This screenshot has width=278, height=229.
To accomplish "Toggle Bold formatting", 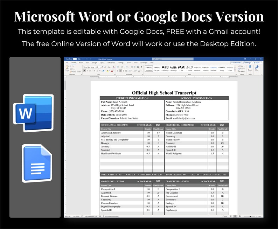I will (x=85, y=71).
